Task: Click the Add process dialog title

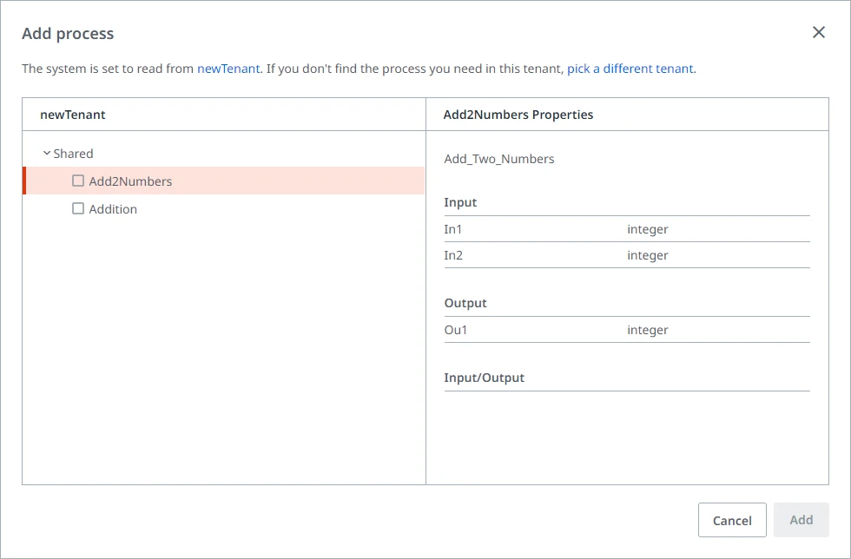Action: tap(68, 34)
